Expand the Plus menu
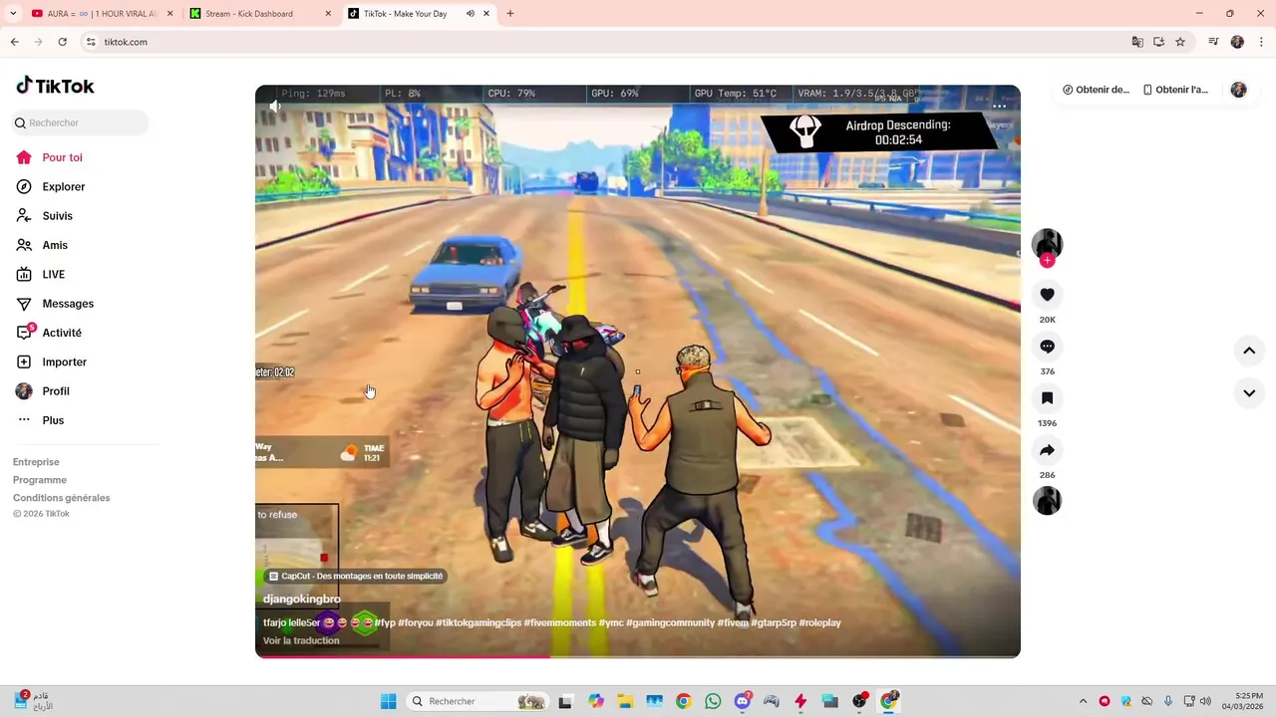The image size is (1276, 717). click(53, 420)
